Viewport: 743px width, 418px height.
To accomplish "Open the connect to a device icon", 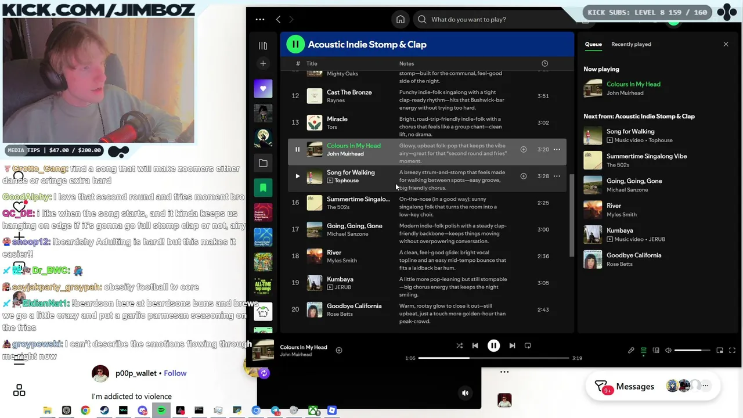I will pos(656,350).
